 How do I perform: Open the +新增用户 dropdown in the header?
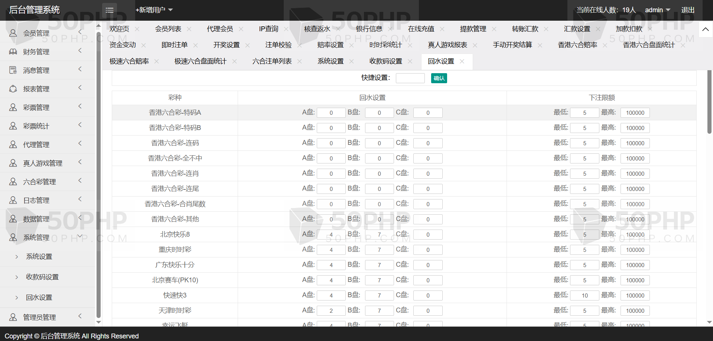[154, 10]
